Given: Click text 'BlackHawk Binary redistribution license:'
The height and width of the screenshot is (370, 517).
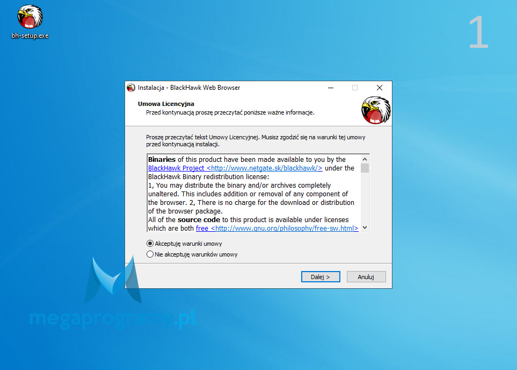Looking at the screenshot, I should tap(208, 177).
